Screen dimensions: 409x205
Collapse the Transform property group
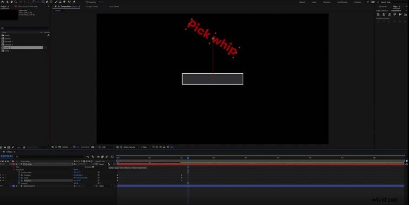14,170
